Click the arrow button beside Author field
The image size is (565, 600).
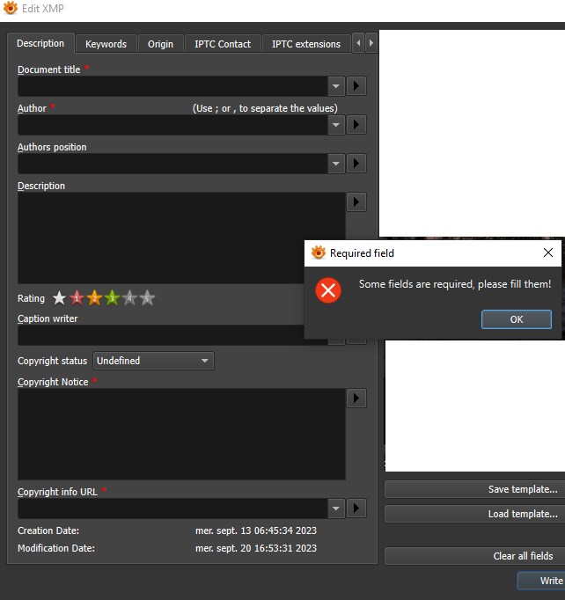point(356,125)
